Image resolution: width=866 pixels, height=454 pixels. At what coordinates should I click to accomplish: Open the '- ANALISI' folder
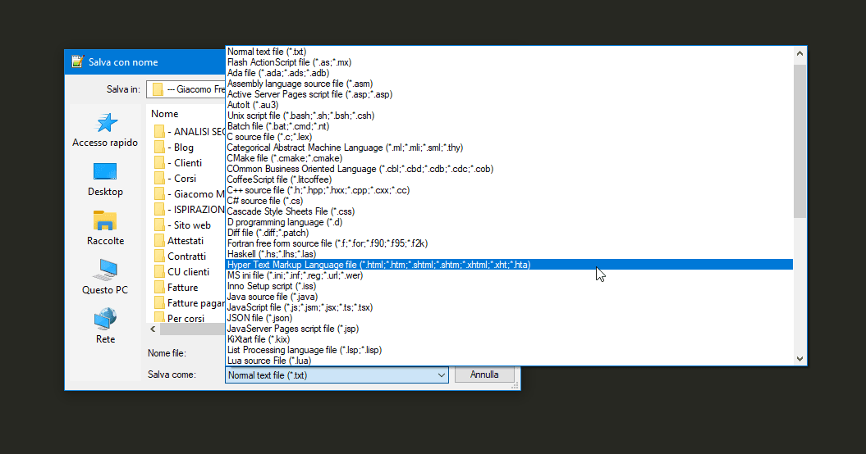(190, 131)
